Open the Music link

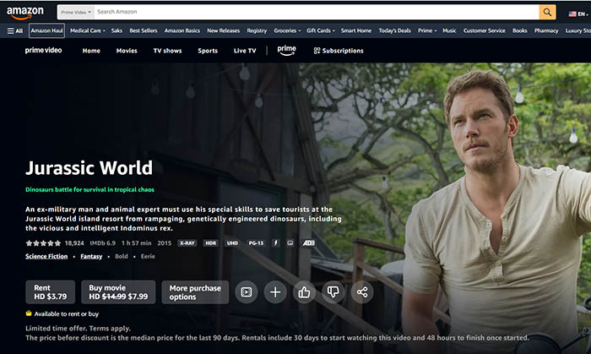point(449,31)
